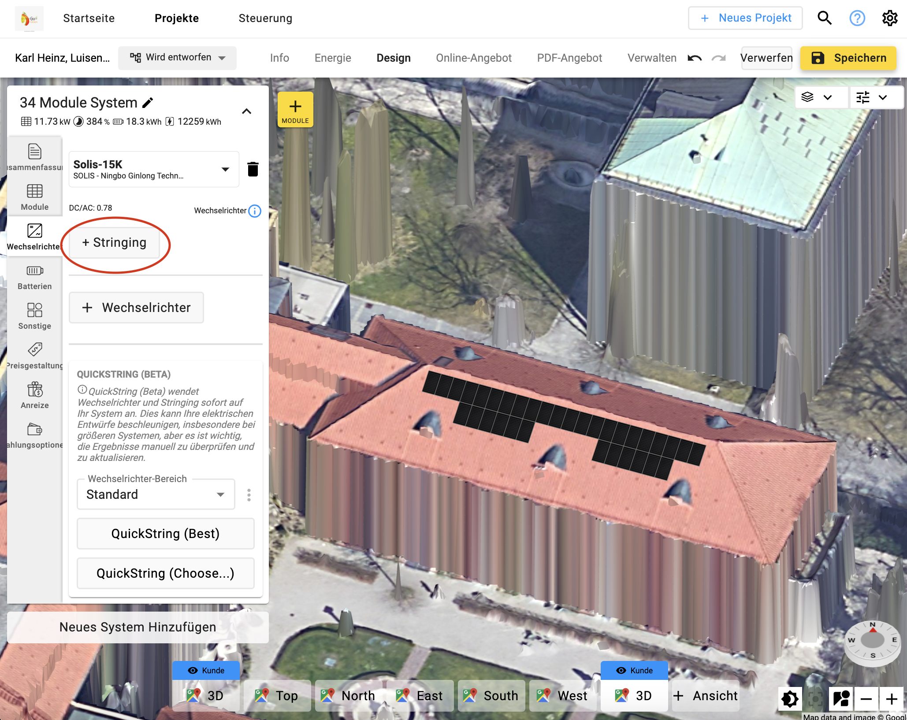Image resolution: width=907 pixels, height=720 pixels.
Task: Switch to the West camera view
Action: pos(563,696)
